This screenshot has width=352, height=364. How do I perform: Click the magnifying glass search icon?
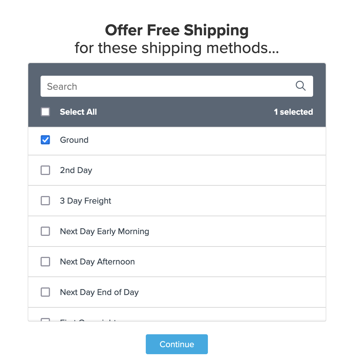point(301,86)
